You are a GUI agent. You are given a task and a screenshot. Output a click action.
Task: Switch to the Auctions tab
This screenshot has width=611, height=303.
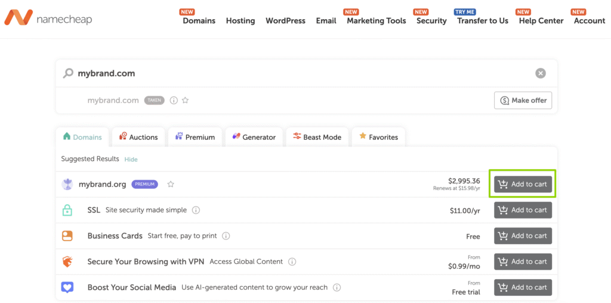click(x=138, y=137)
